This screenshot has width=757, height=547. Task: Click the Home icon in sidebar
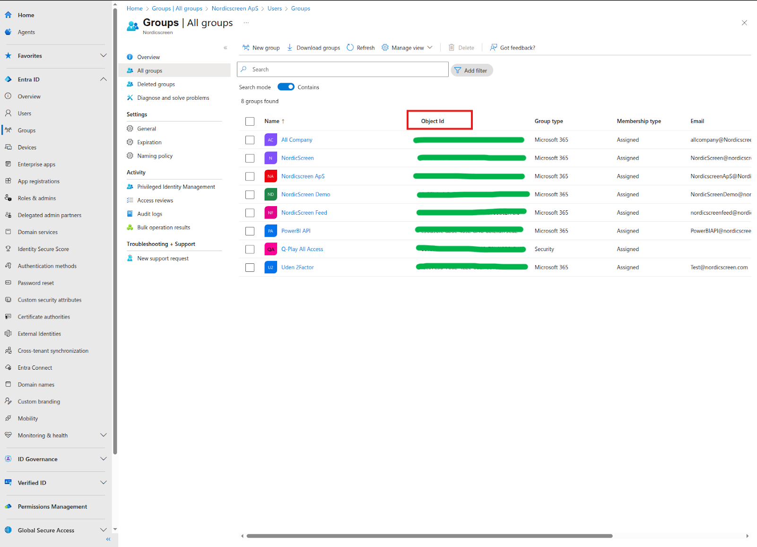[8, 15]
